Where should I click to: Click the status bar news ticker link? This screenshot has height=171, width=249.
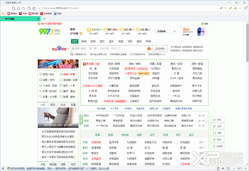[59, 168]
